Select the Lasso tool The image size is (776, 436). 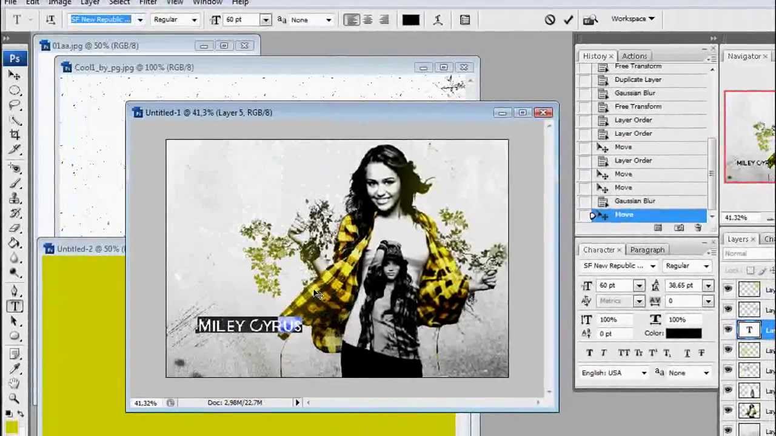(15, 105)
